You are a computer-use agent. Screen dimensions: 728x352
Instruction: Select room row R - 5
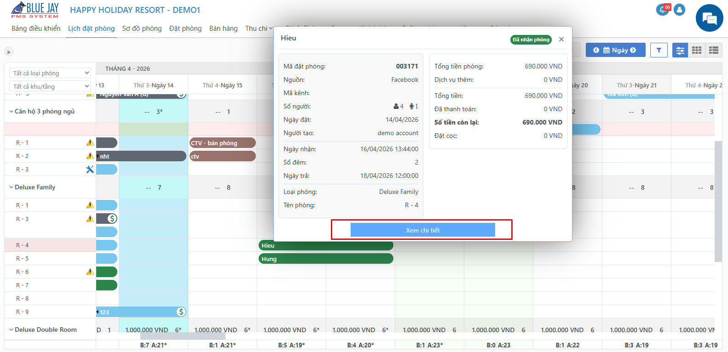(50, 258)
